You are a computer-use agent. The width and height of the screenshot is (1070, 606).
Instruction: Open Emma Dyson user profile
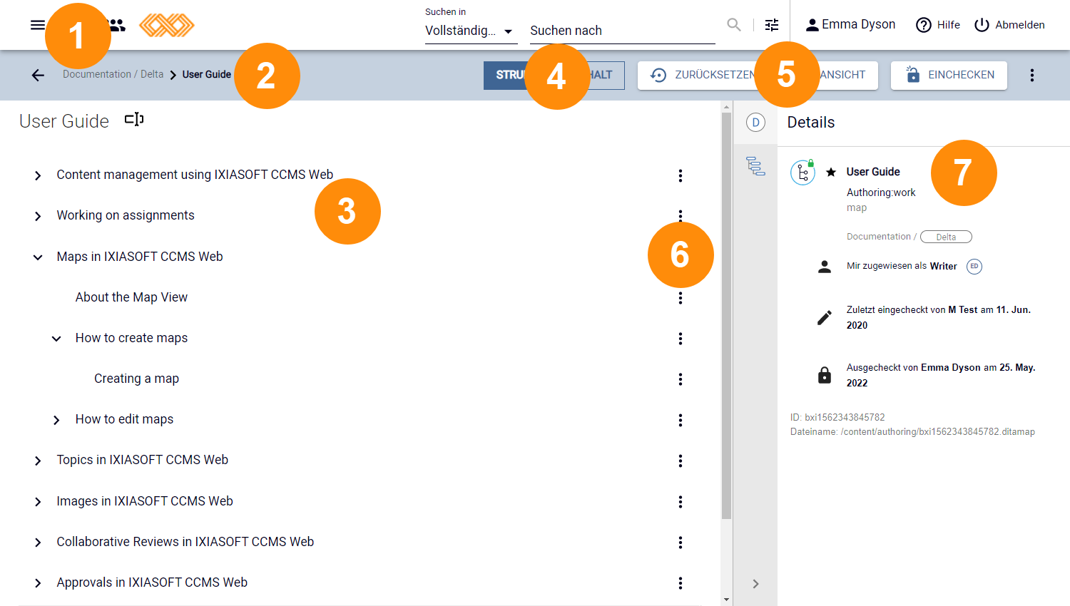pyautogui.click(x=850, y=25)
